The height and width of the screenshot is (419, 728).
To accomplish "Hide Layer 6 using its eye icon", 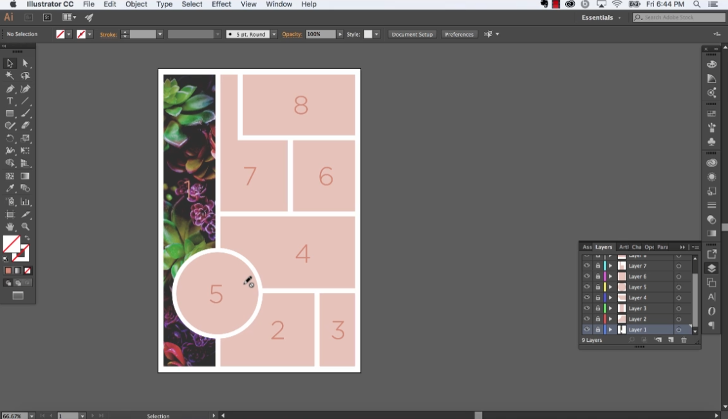I will [x=587, y=277].
